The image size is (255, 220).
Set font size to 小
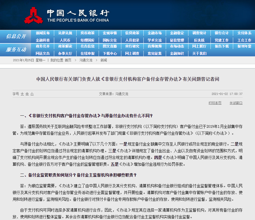tap(32, 94)
